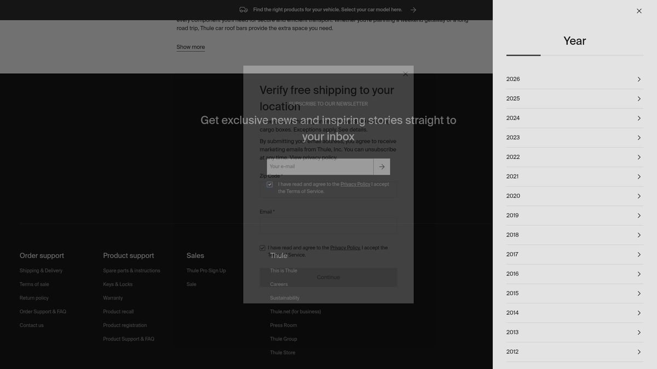Click the chevron next to 2023

(639, 138)
